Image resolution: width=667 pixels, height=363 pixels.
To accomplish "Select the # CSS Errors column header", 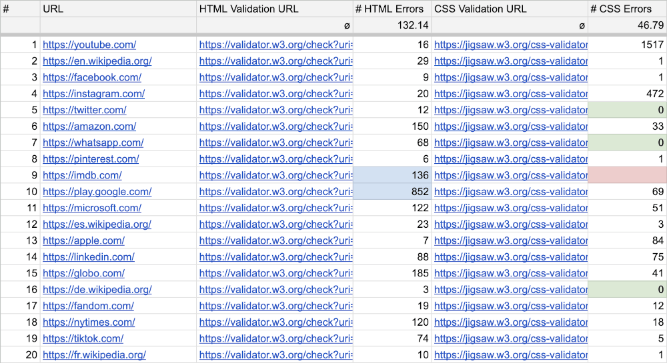I will point(628,9).
